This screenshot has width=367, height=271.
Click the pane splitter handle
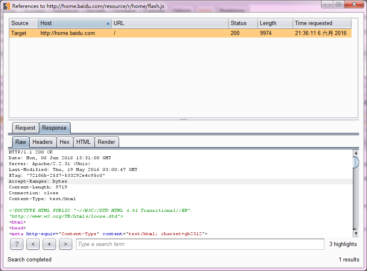[x=183, y=120]
